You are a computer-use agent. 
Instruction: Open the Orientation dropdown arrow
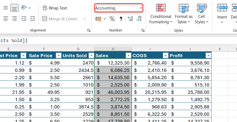click(x=30, y=8)
